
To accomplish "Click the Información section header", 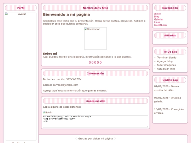I will 95,73.
